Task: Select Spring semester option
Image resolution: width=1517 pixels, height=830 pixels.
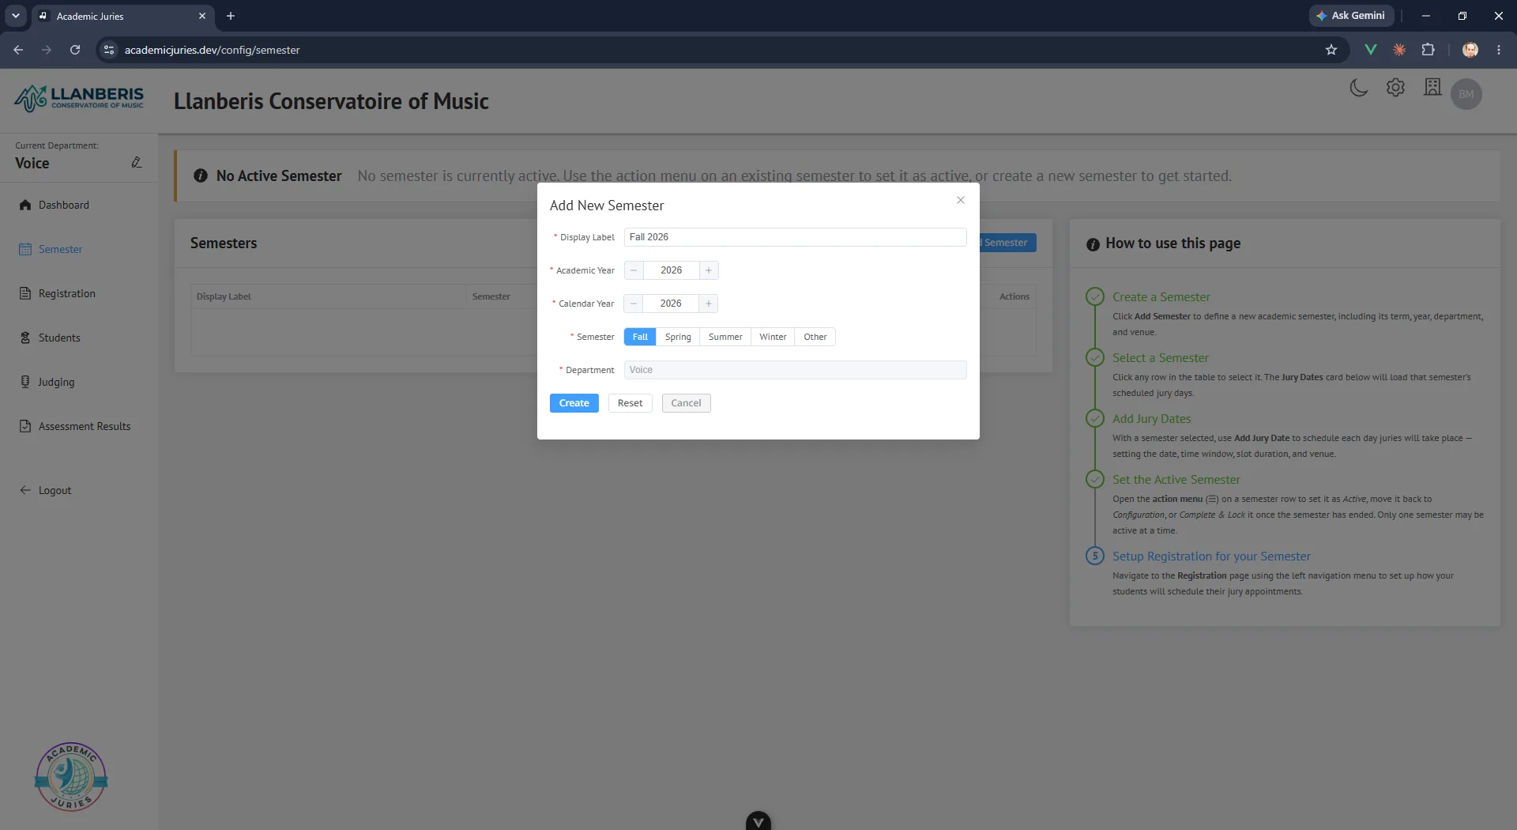Action: click(678, 337)
